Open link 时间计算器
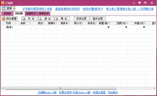Viewport: 157px width, 96px height. tap(99, 93)
